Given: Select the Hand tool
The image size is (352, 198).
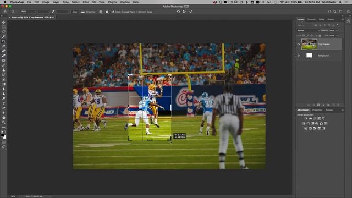Looking at the screenshot, I should pyautogui.click(x=4, y=117).
